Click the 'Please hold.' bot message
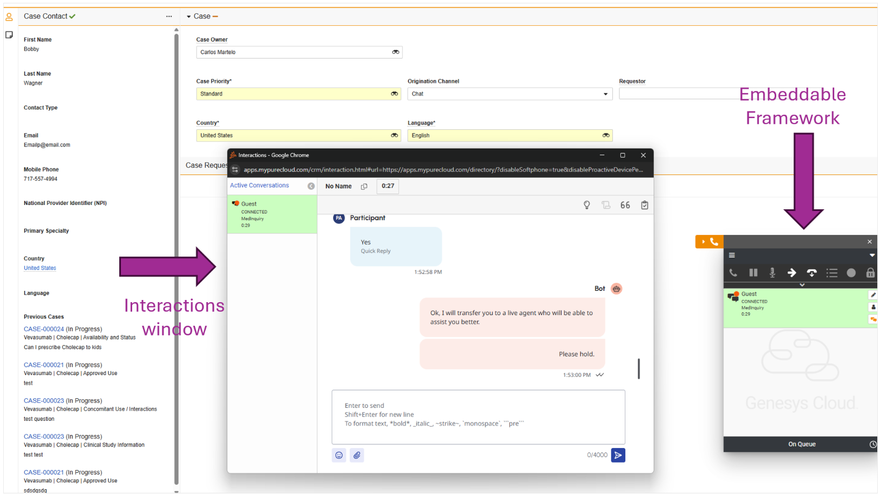This screenshot has width=881, height=498. coord(512,354)
